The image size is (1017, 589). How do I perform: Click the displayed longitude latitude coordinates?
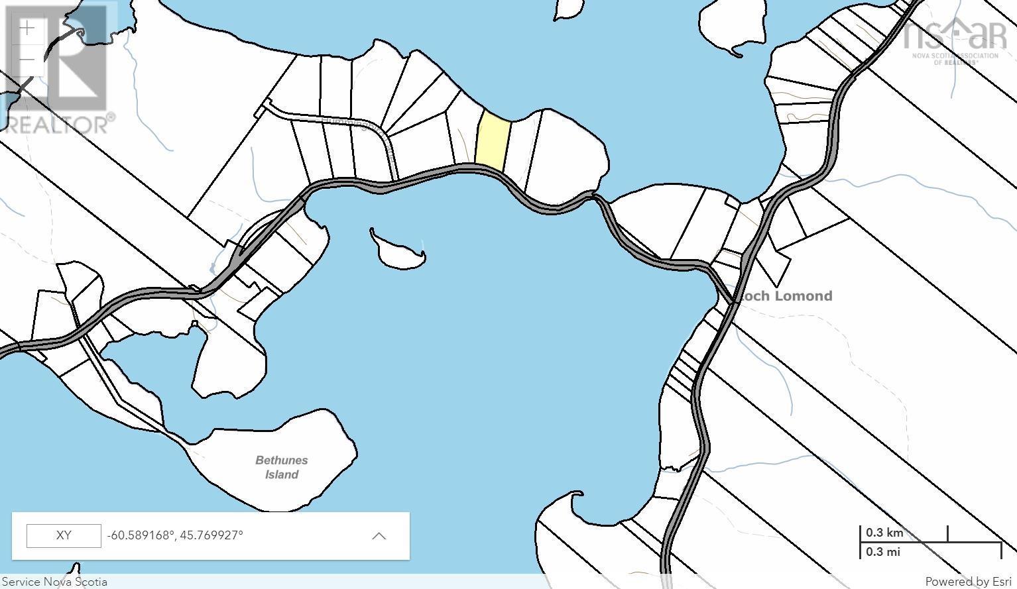(x=176, y=535)
